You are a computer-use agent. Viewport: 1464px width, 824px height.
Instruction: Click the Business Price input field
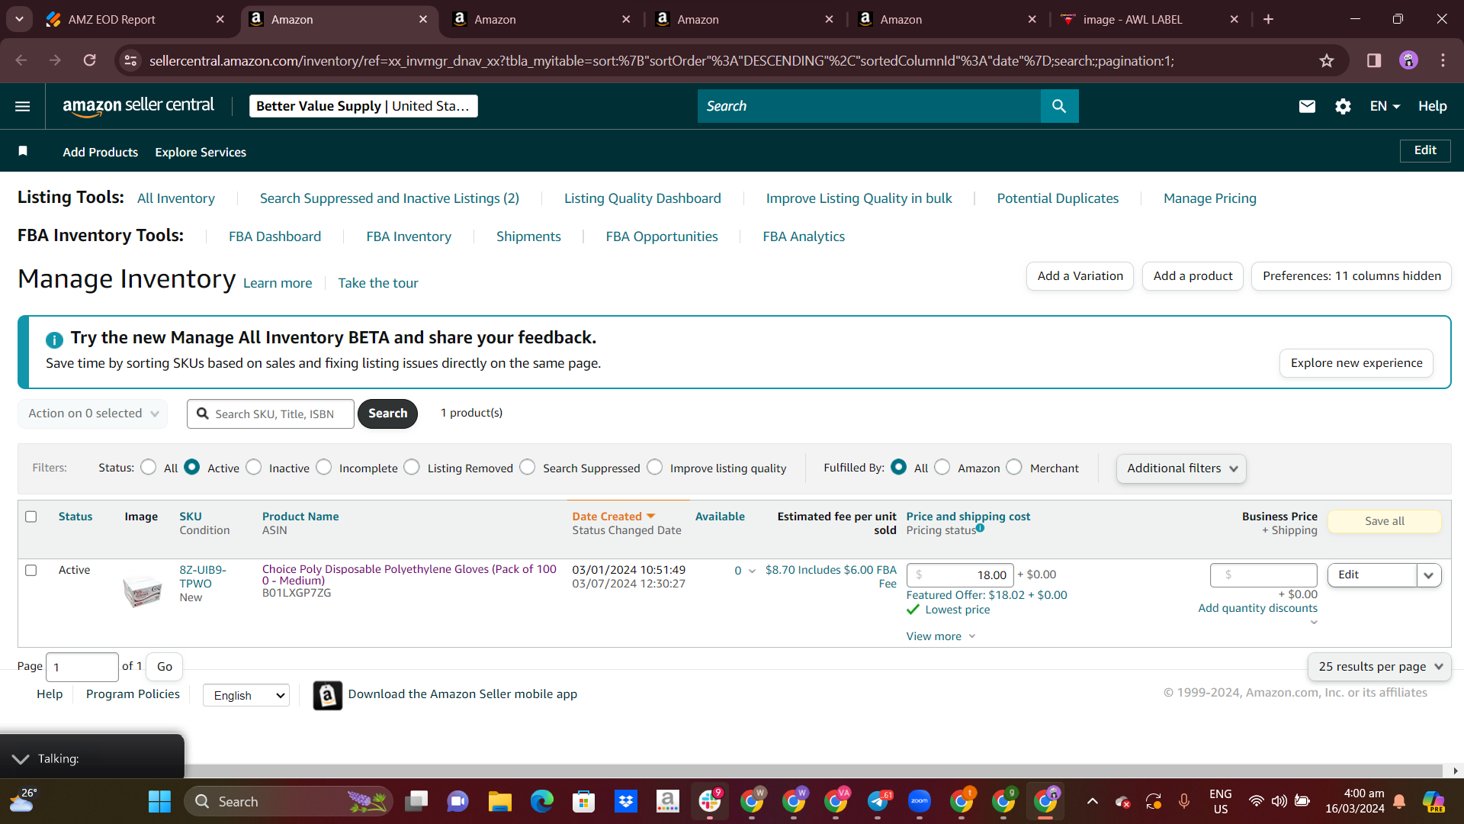[1263, 575]
